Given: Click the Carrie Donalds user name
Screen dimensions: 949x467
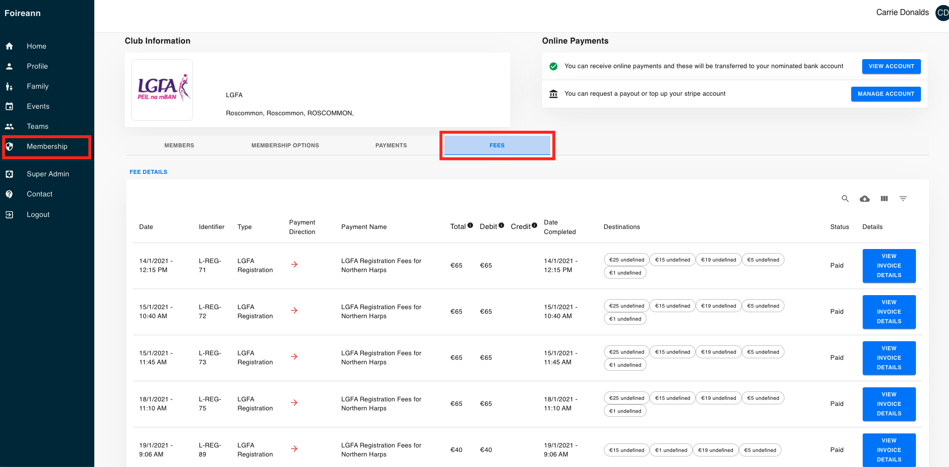Looking at the screenshot, I should pos(902,13).
